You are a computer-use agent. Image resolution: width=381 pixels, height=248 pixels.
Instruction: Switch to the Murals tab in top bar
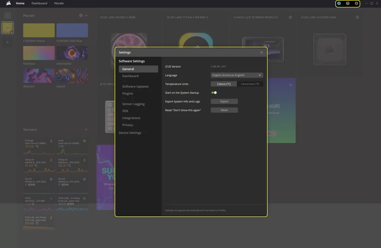(x=59, y=3)
